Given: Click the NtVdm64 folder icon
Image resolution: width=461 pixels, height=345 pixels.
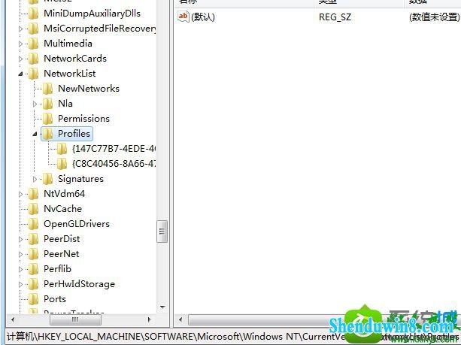Looking at the screenshot, I should coord(33,194).
